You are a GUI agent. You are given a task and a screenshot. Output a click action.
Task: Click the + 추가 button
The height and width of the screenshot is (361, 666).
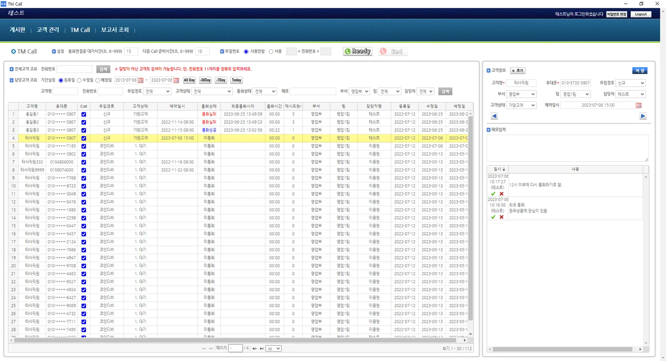(x=517, y=70)
